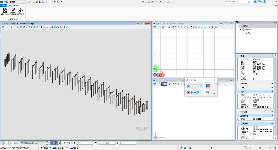This screenshot has width=278, height=150.
Task: Open file via the folder icon in quick access toolbar
Action: pyautogui.click(x=34, y=2)
